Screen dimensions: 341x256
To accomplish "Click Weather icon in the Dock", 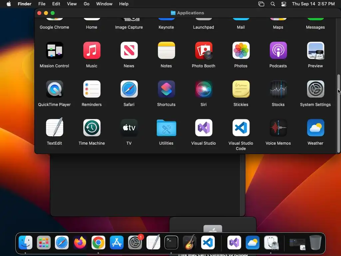I will (x=252, y=243).
